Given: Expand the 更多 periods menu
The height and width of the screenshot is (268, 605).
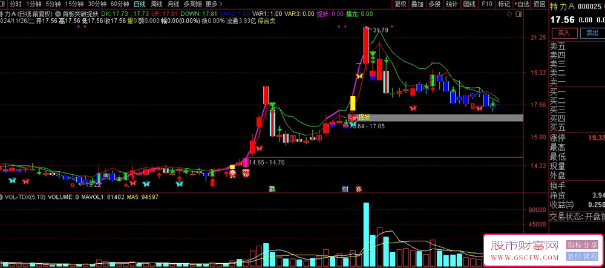Looking at the screenshot, I should 214,4.
